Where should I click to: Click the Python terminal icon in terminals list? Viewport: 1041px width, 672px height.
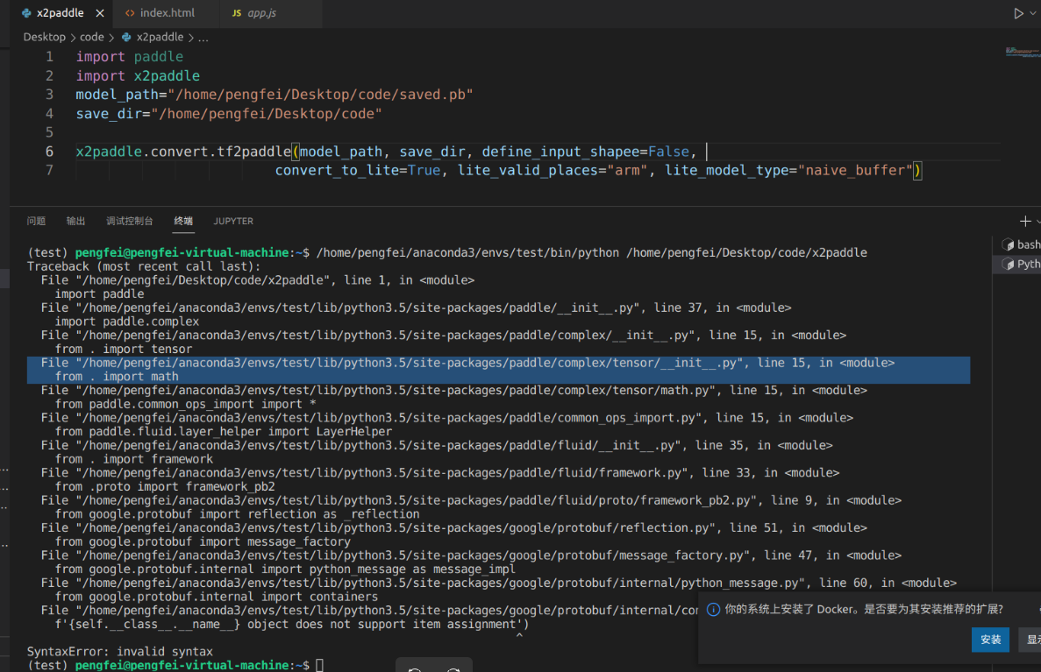tap(1009, 263)
